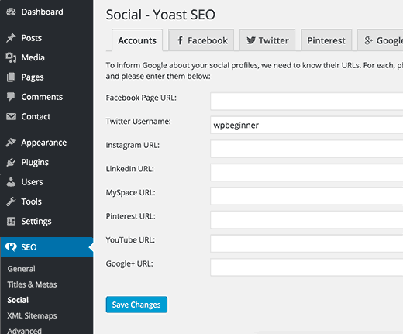Click the Tools wrench icon
Image resolution: width=403 pixels, height=334 pixels.
coord(11,201)
